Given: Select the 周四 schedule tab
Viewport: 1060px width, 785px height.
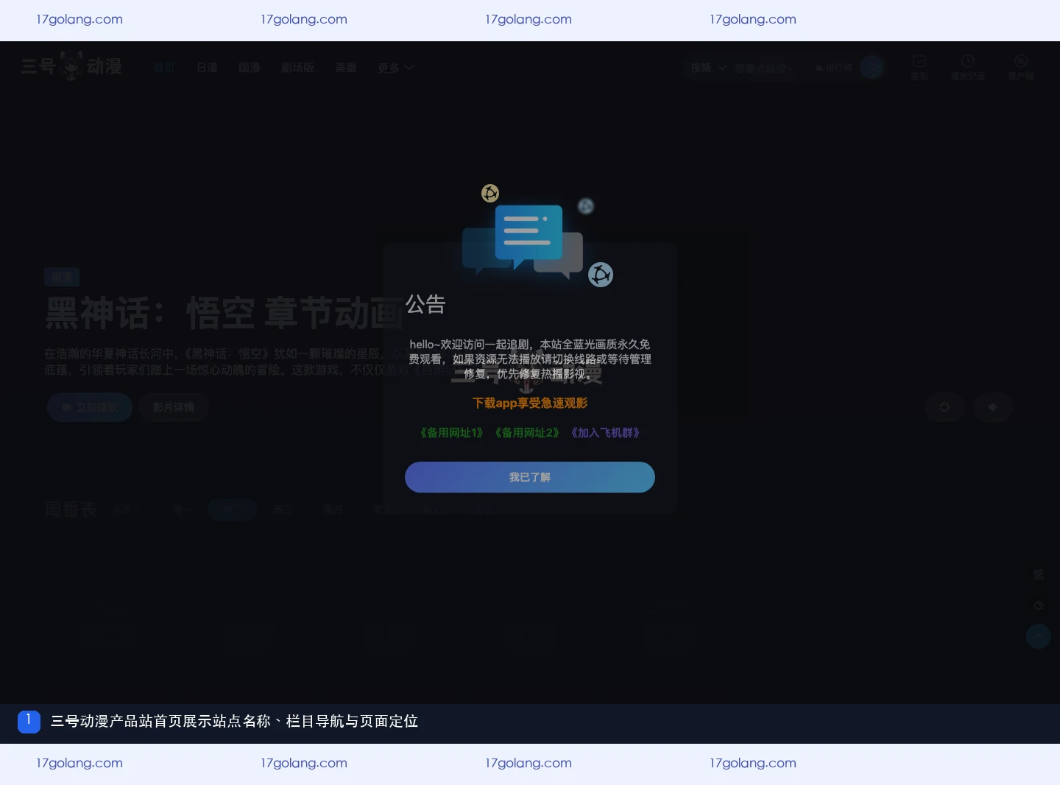Looking at the screenshot, I should (x=333, y=510).
